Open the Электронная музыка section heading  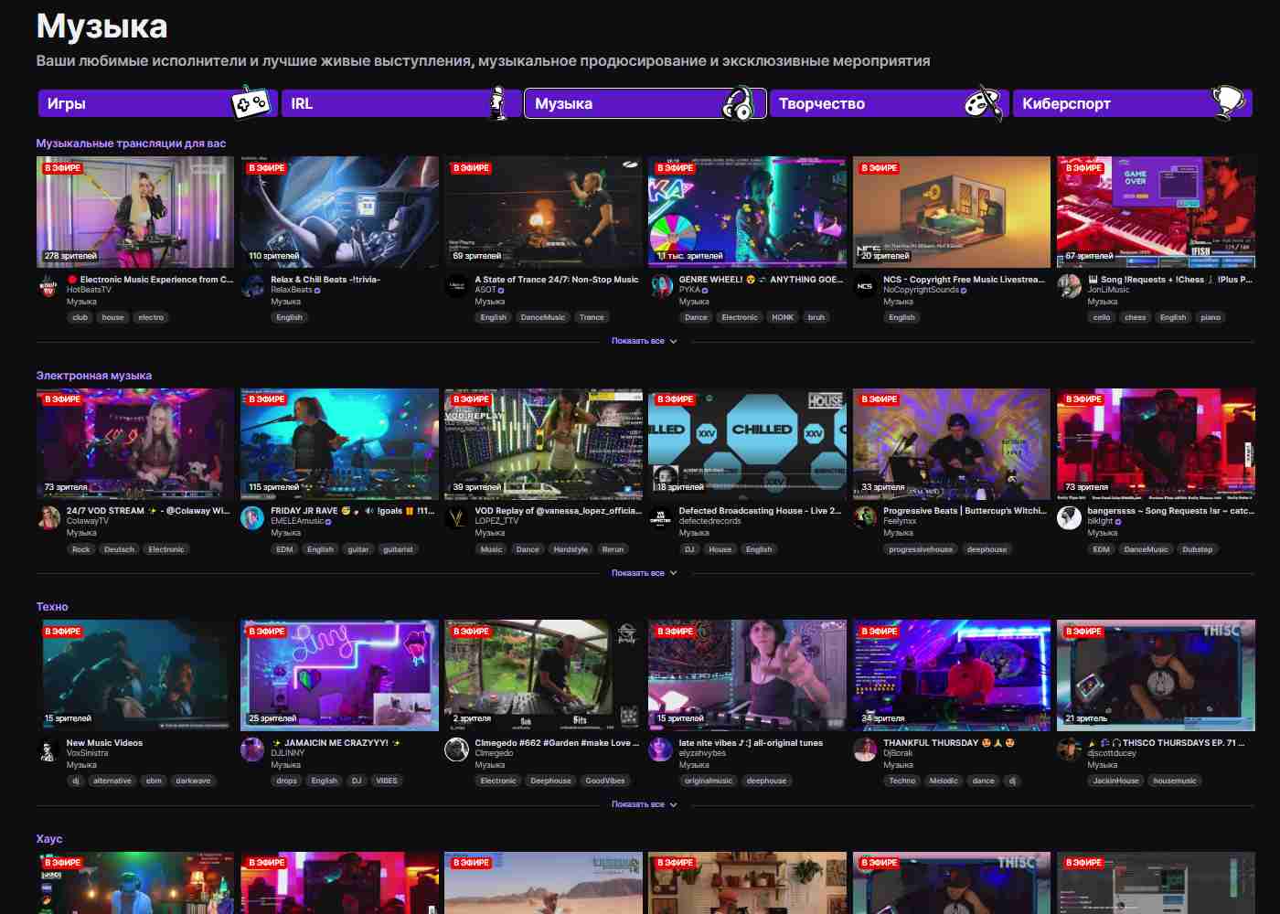93,376
